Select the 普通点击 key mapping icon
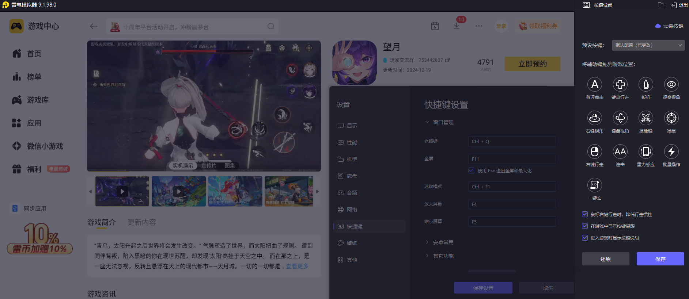Image resolution: width=689 pixels, height=299 pixels. coord(595,84)
